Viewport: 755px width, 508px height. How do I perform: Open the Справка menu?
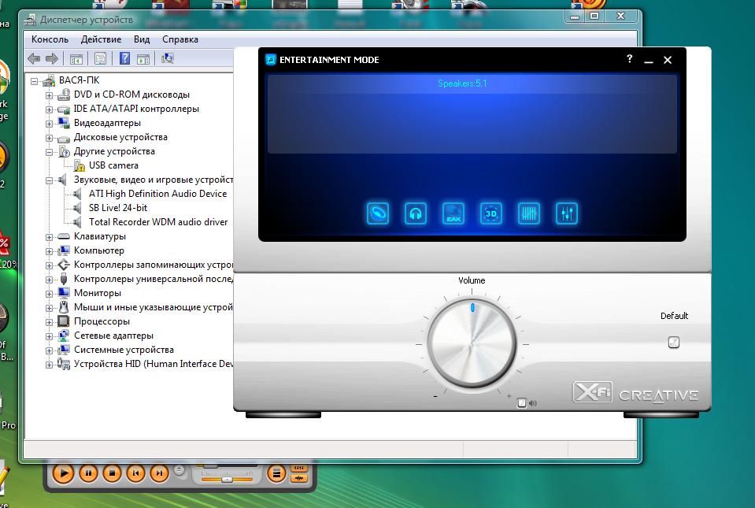[180, 39]
